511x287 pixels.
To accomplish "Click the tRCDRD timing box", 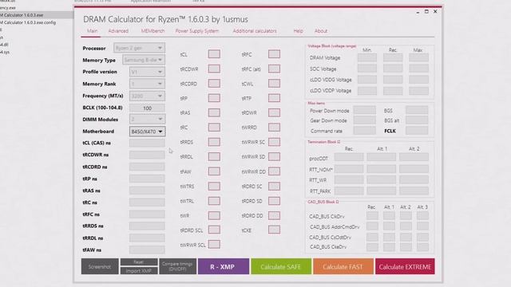I will (x=214, y=83).
